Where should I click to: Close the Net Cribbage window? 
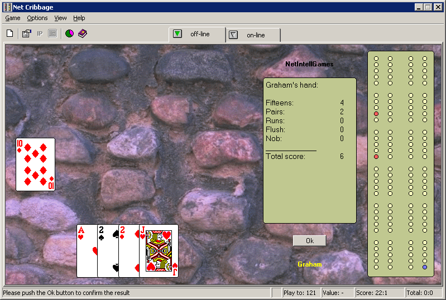(438, 7)
